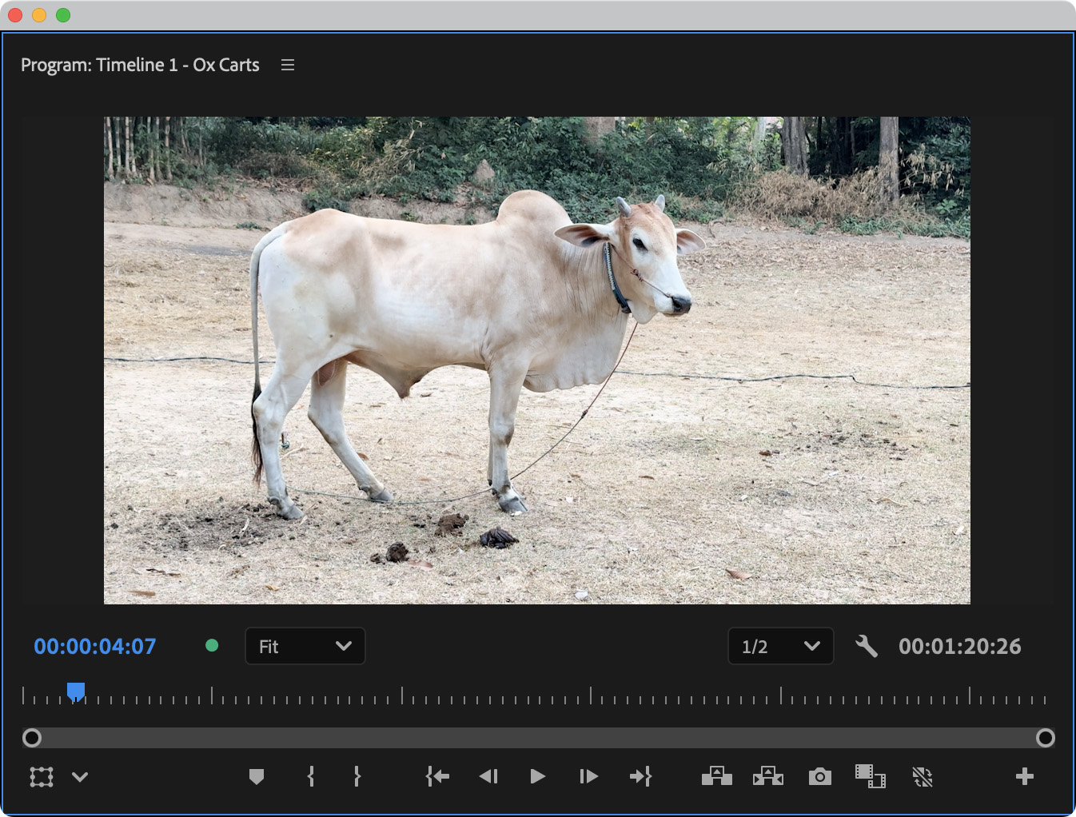Click the Mark In button

[311, 776]
